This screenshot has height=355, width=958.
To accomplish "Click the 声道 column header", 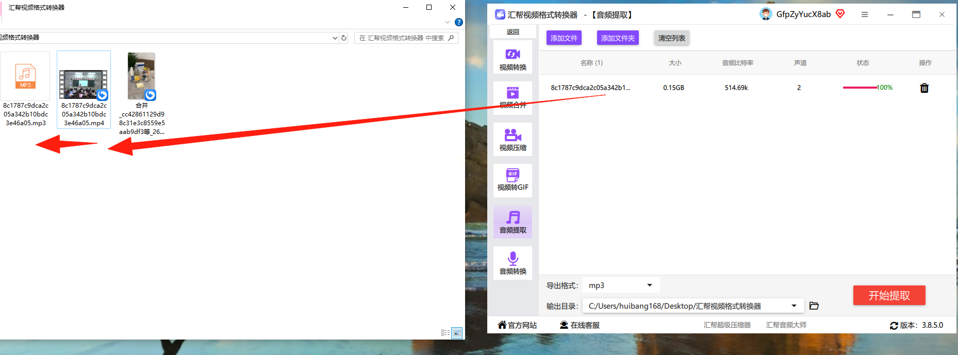I will coord(800,63).
